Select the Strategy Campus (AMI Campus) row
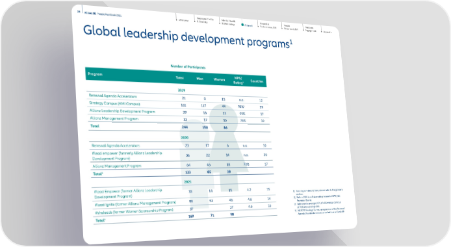The height and width of the screenshot is (247, 451). [x=178, y=105]
